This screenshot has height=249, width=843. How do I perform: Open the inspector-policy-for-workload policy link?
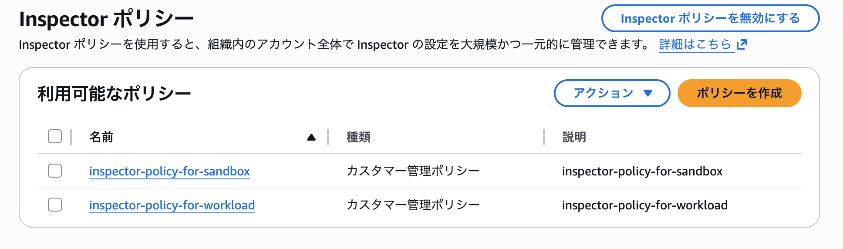coord(172,205)
